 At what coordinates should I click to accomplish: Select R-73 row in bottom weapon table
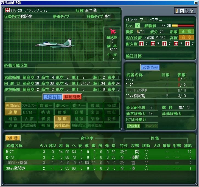pyautogui.click(x=99, y=157)
